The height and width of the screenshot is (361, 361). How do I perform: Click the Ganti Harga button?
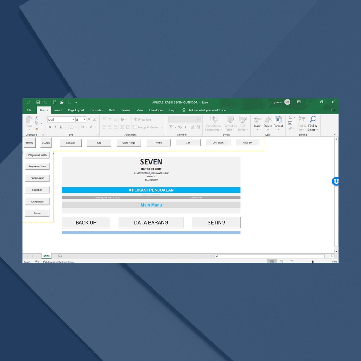[x=129, y=143]
